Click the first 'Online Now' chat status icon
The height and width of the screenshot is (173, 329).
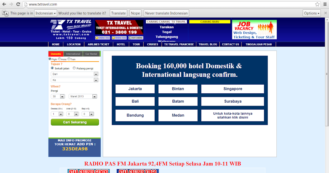point(103,38)
